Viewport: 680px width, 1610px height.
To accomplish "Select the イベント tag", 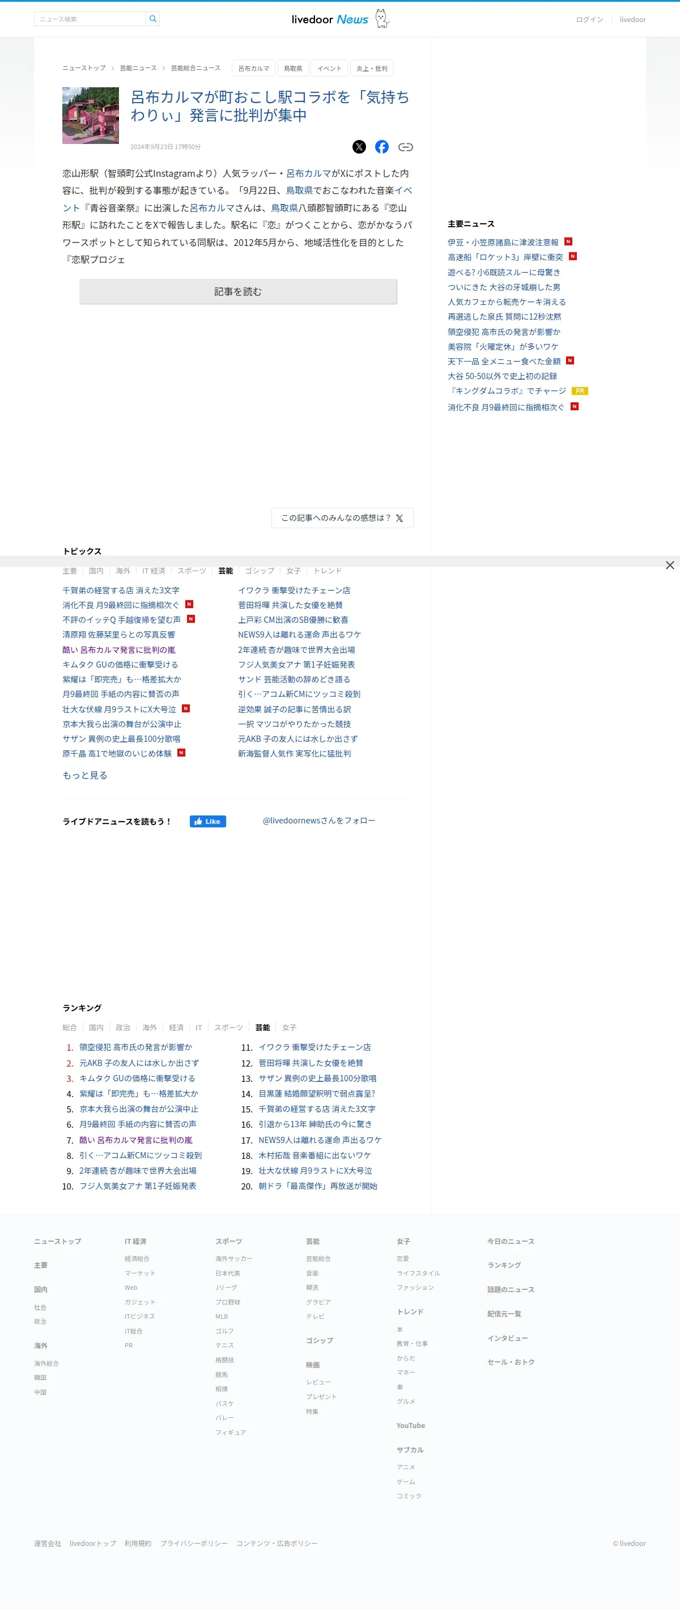I will tap(329, 68).
